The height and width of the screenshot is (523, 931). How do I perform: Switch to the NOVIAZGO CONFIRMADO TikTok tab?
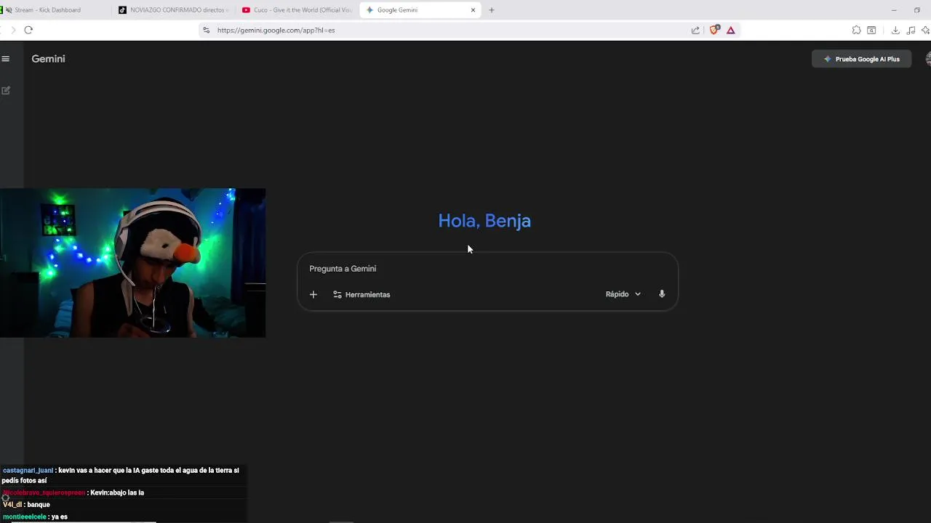173,10
